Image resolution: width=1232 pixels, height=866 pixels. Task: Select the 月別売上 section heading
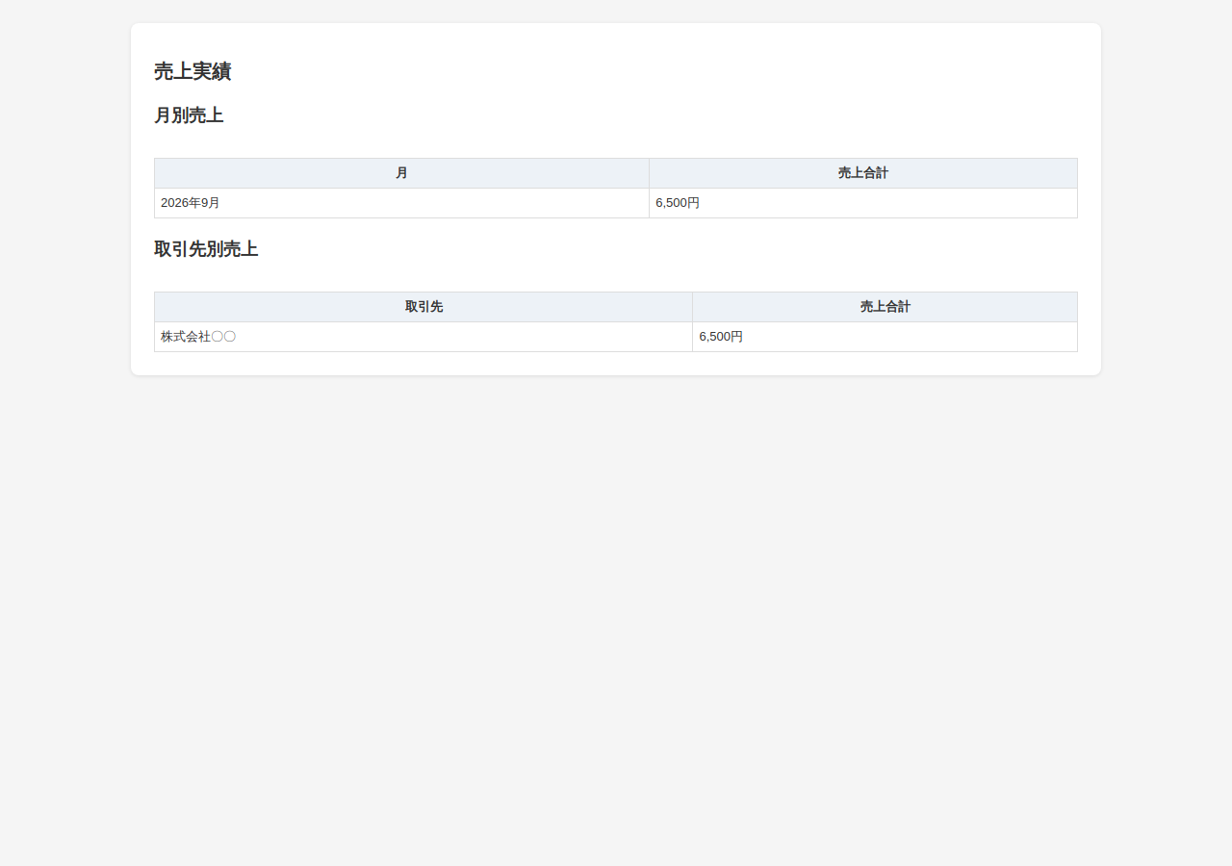point(189,115)
